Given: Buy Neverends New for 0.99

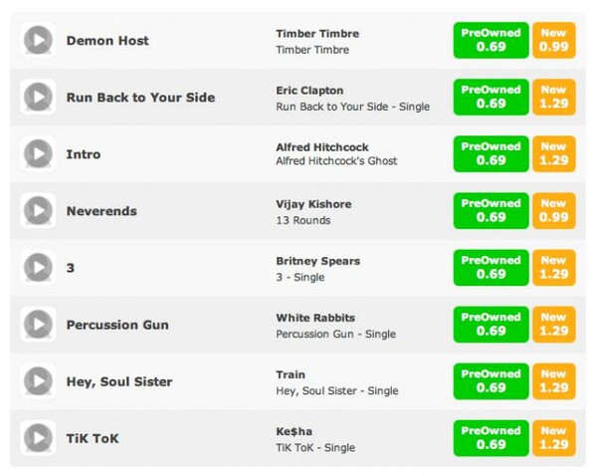Looking at the screenshot, I should coord(553,210).
